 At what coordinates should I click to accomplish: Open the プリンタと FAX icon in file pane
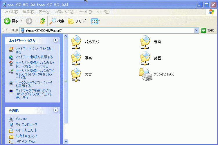pos(146,74)
